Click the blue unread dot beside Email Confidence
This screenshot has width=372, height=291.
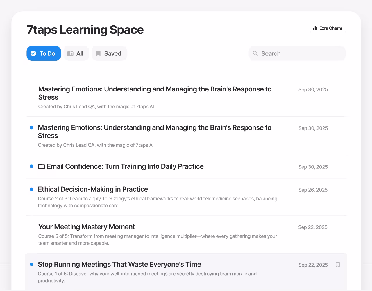coord(31,166)
